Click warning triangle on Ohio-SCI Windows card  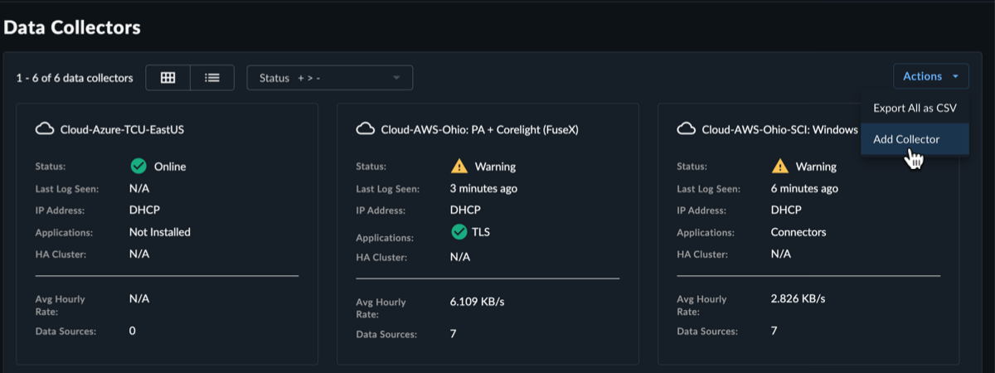[779, 166]
